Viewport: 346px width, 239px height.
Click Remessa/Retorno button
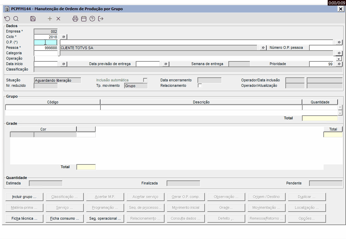[266, 219]
